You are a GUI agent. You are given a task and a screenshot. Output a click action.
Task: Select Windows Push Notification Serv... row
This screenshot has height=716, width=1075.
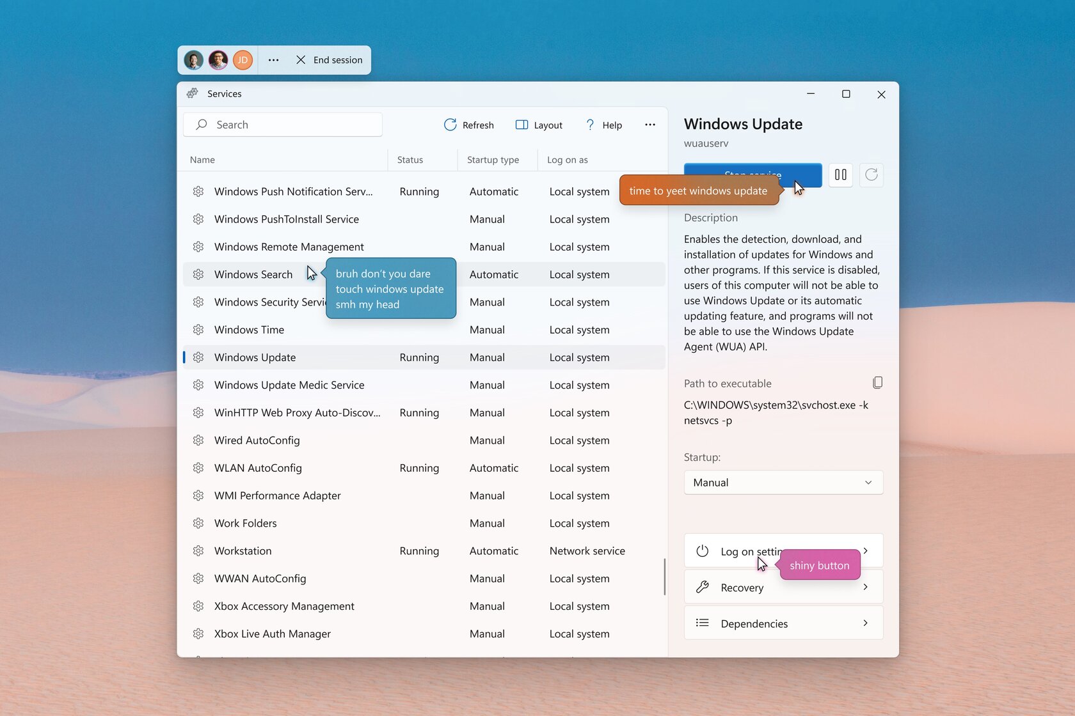pyautogui.click(x=424, y=192)
